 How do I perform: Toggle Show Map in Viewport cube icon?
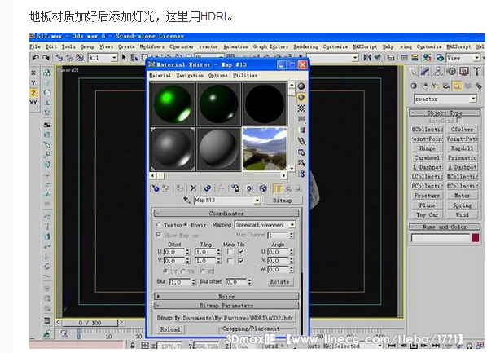(263, 188)
